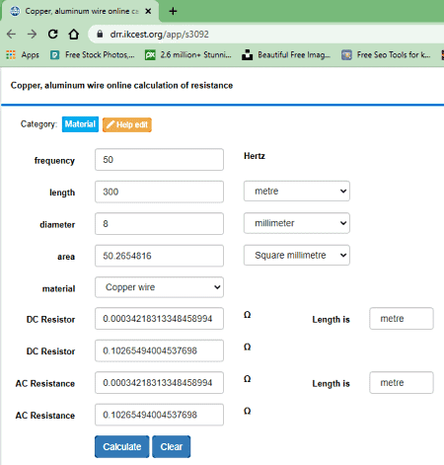Open the material Copper wire dropdown
This screenshot has height=465, width=444.
point(159,287)
